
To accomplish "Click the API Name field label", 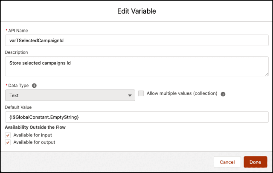I will tap(18, 30).
